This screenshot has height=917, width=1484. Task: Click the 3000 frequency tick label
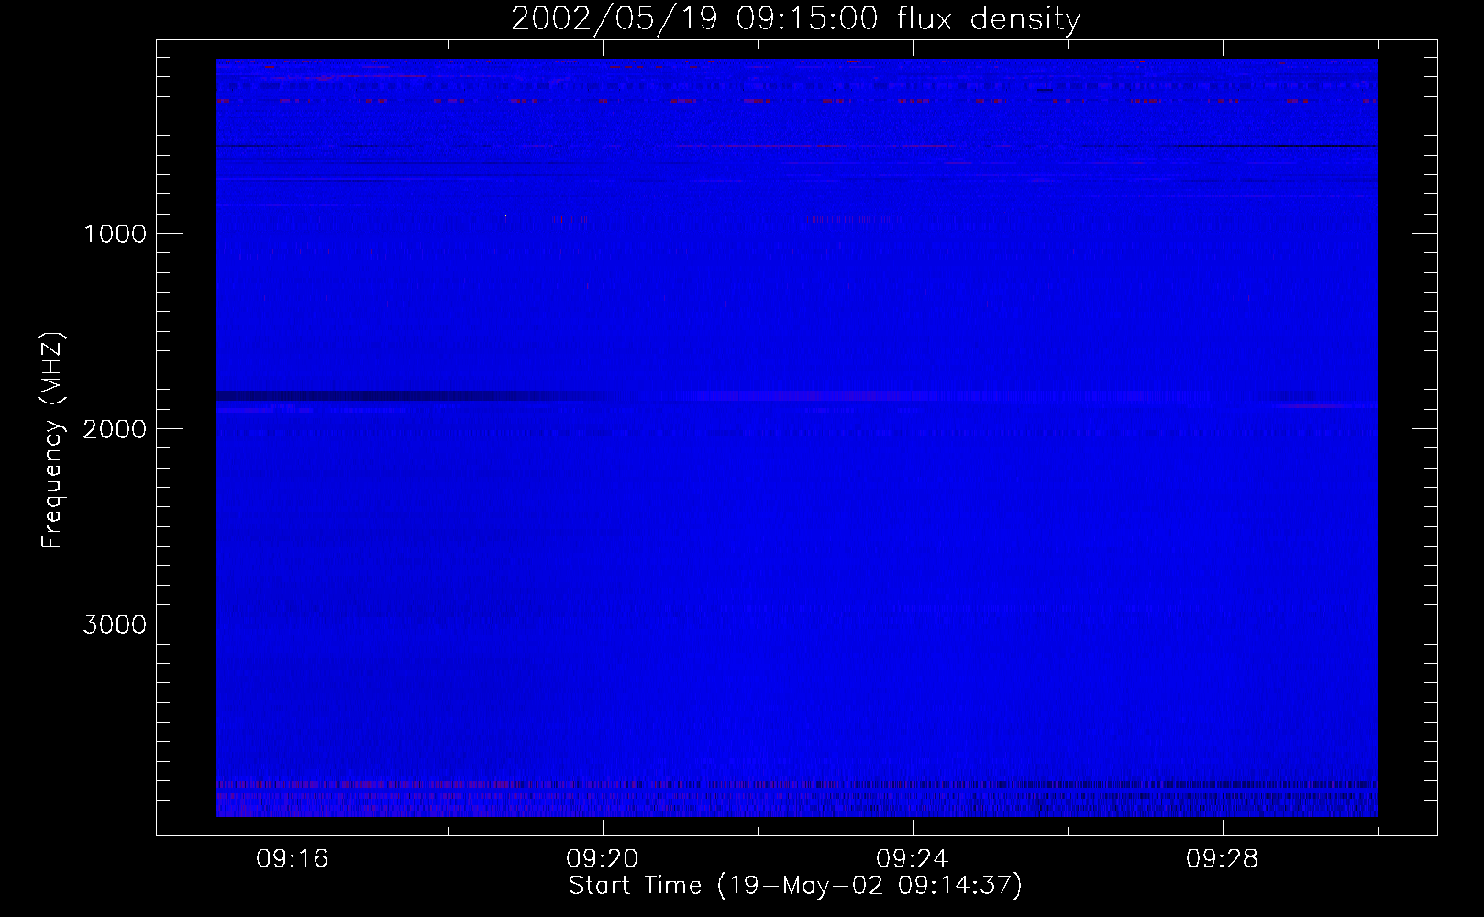[115, 624]
